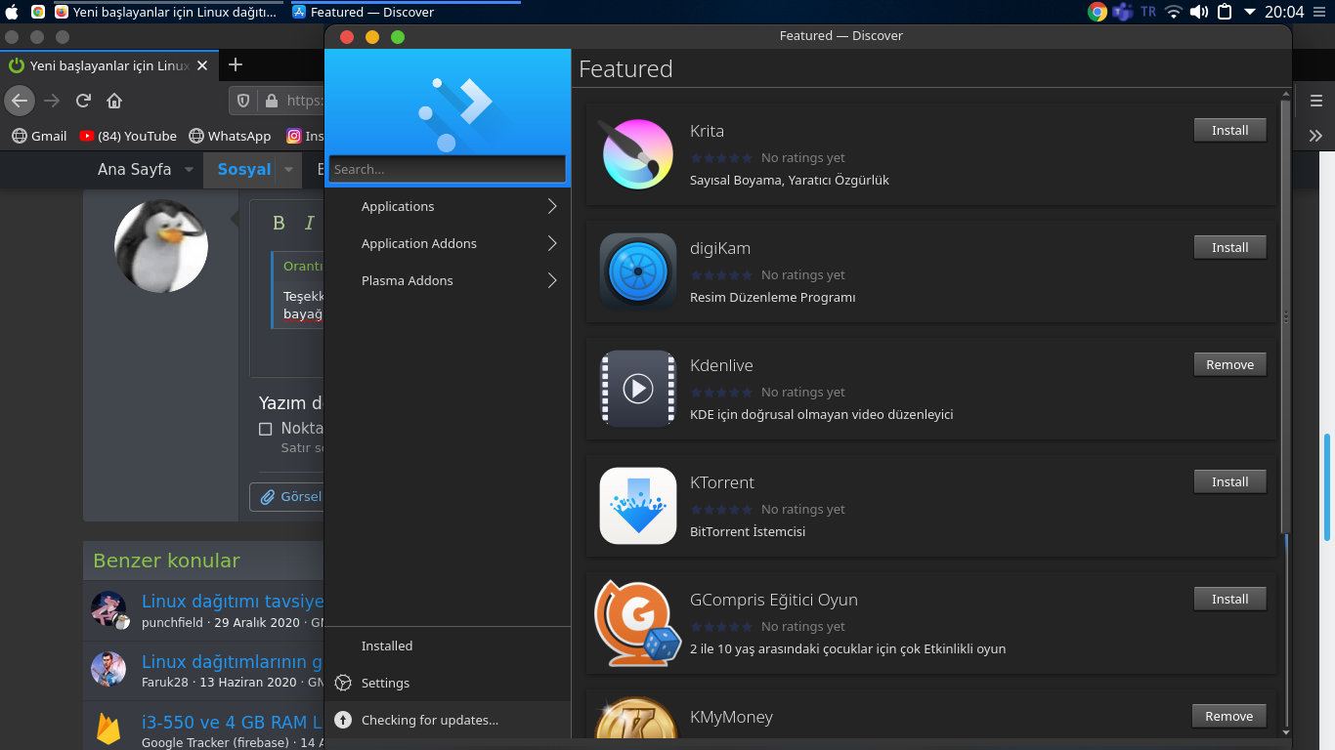This screenshot has height=750, width=1335.
Task: Open the Kdenlive app icon
Action: click(x=638, y=389)
